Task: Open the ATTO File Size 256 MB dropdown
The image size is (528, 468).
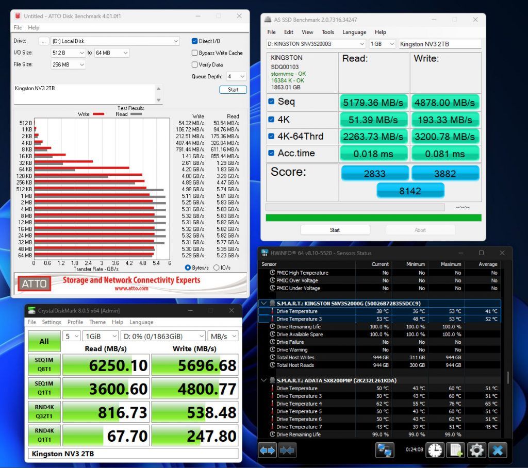Action: click(x=69, y=64)
